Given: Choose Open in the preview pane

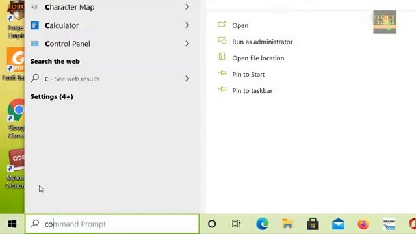Looking at the screenshot, I should point(240,25).
